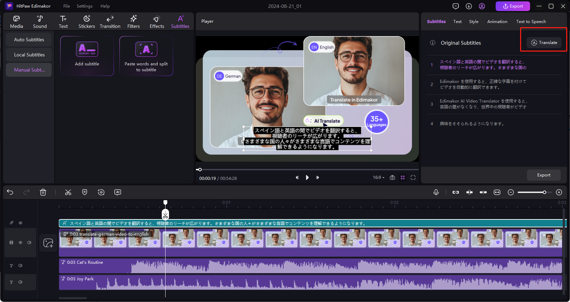Click Paste words and split to subtitle

(146, 56)
